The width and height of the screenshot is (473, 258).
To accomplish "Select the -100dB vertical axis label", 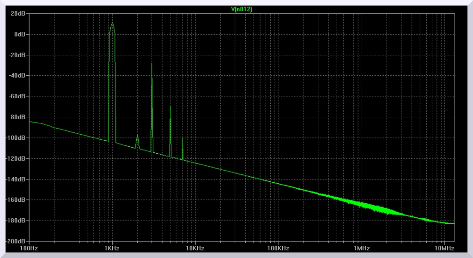I will [x=16, y=138].
